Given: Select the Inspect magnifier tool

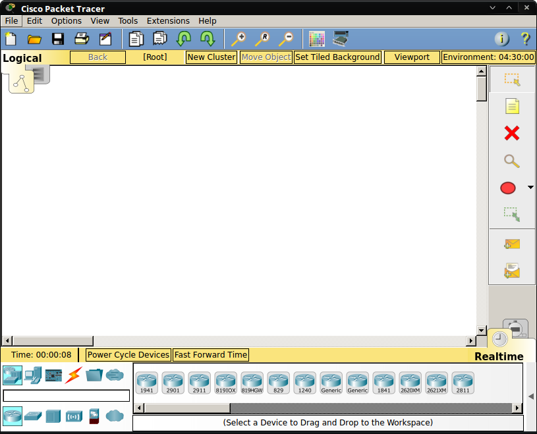Looking at the screenshot, I should point(512,161).
